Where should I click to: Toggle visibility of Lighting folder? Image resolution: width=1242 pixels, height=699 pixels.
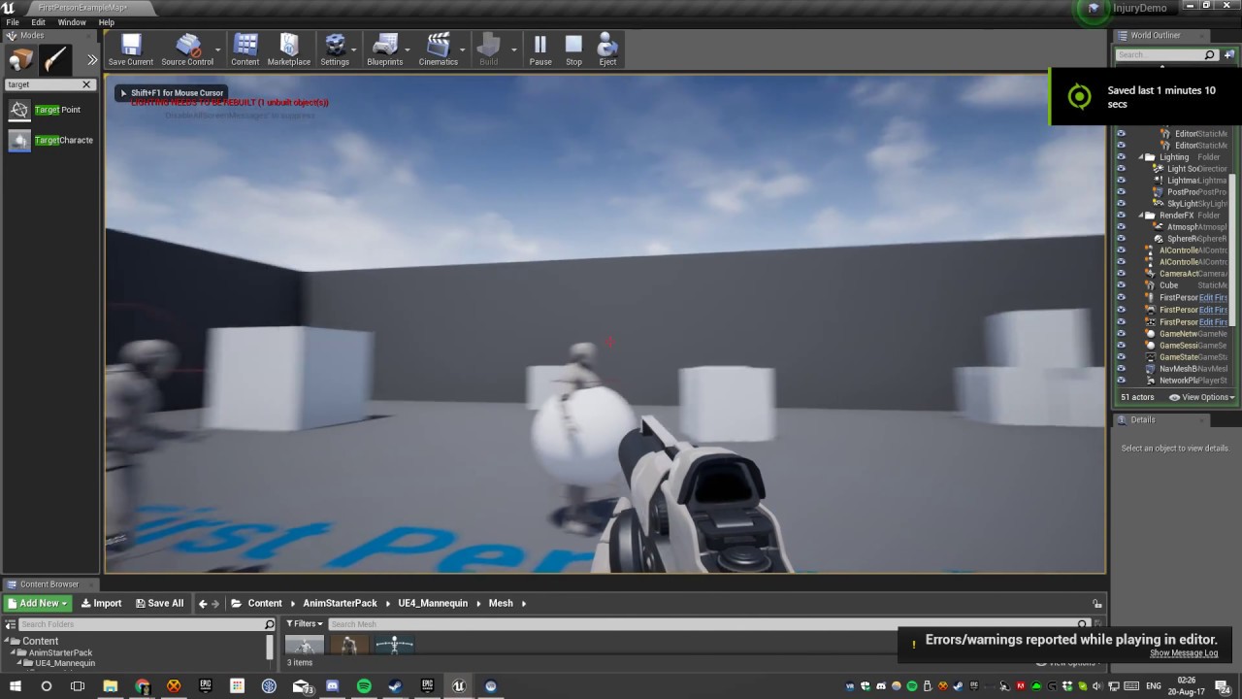click(x=1122, y=157)
